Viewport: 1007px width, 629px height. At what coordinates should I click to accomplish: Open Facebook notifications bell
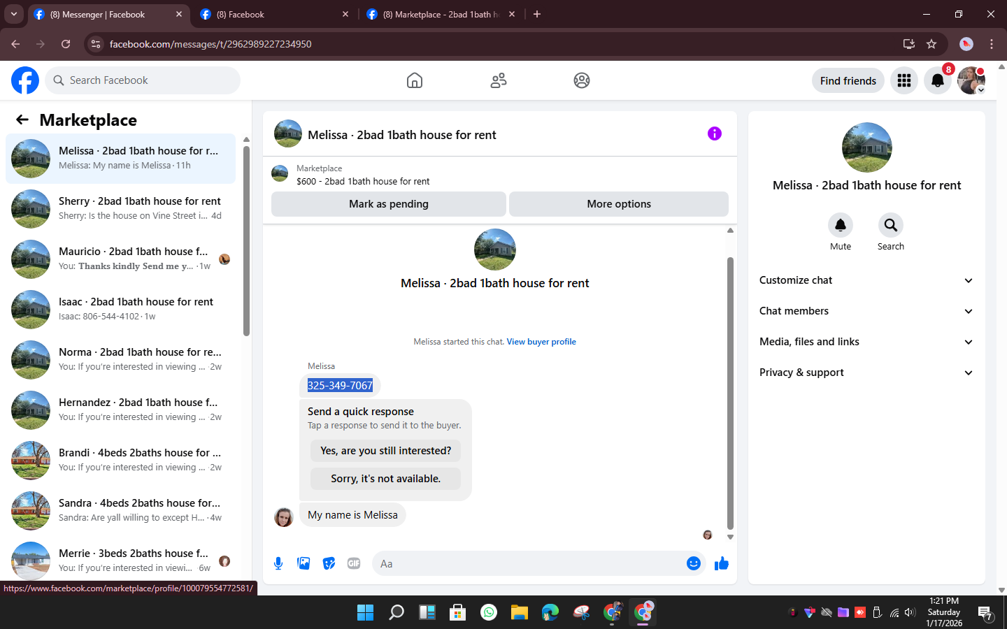click(x=938, y=80)
